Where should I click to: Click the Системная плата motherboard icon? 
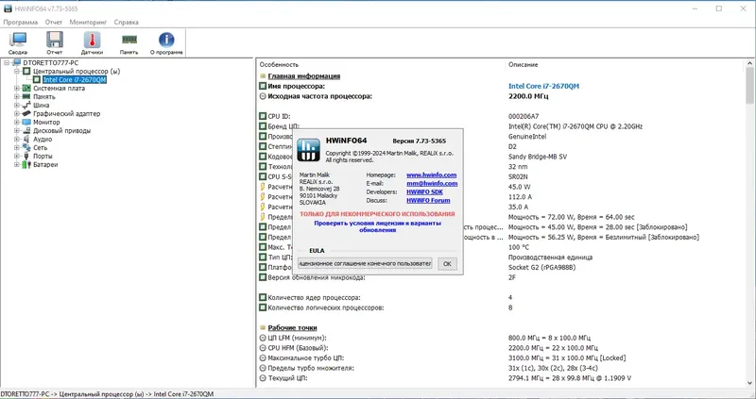26,88
